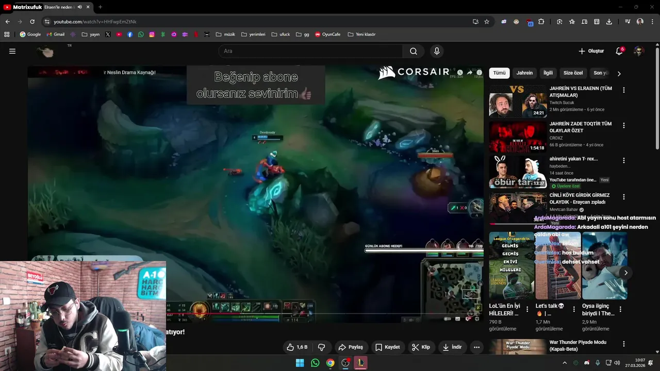Show next Shorts with right arrow

pos(625,273)
